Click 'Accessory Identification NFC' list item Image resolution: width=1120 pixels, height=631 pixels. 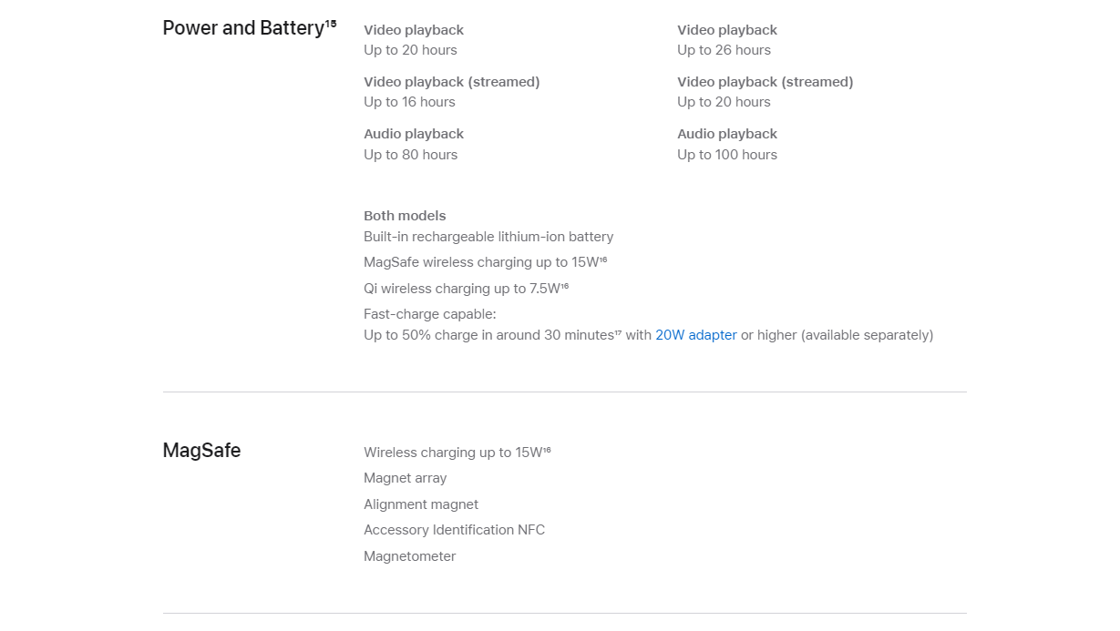pyautogui.click(x=455, y=530)
